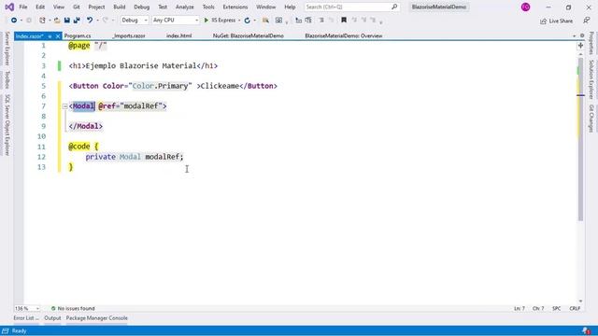598x336 pixels.
Task: Open the Tools menu
Action: pyautogui.click(x=208, y=7)
